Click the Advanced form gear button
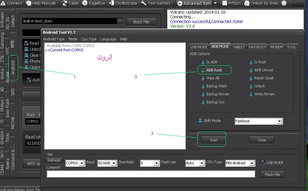 (x=194, y=3)
